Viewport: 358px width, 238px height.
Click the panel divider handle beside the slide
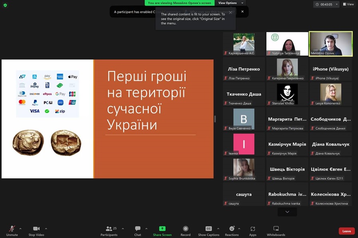215,119
